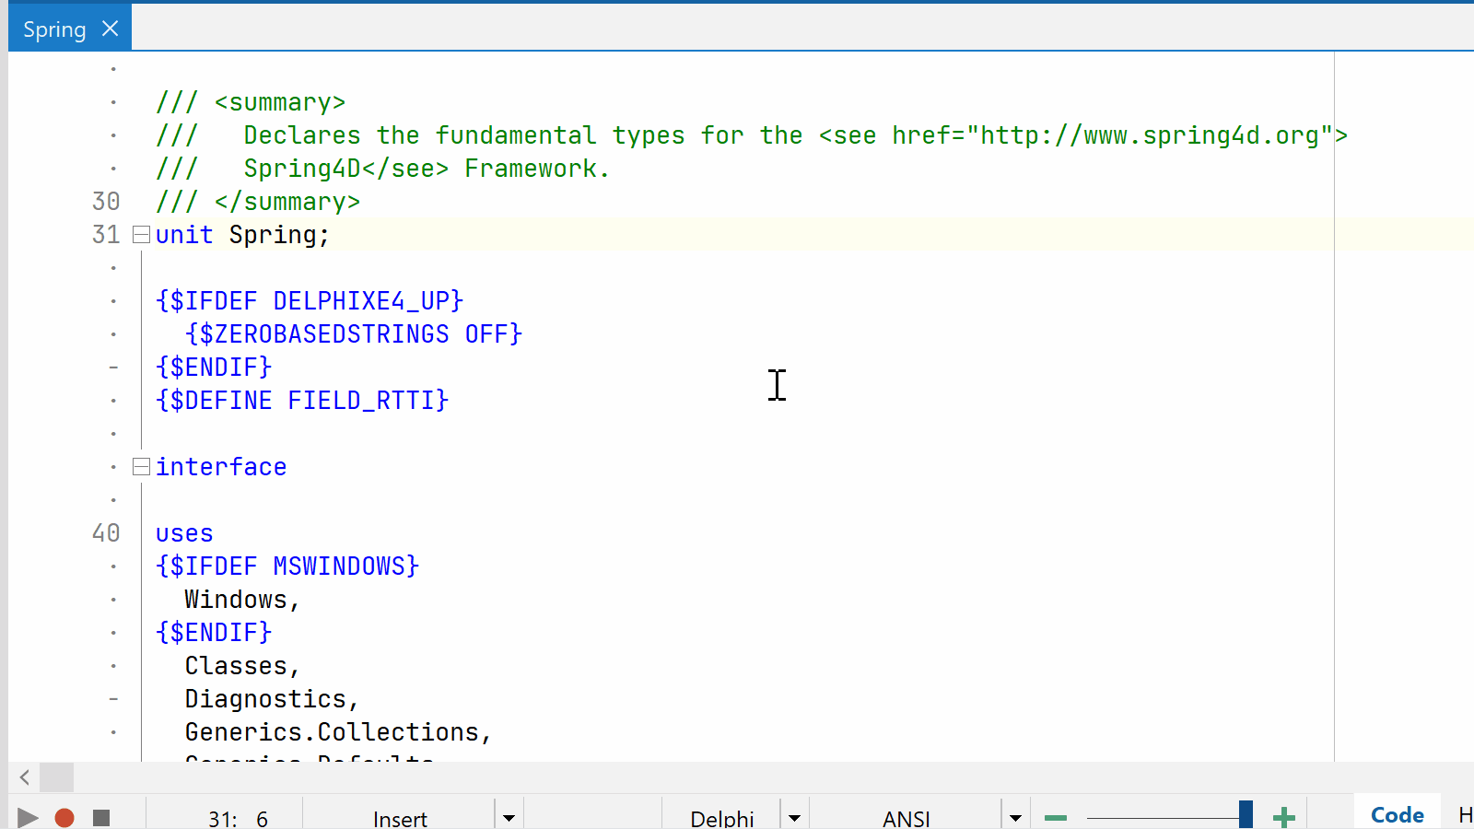Click the '{$ZEROBASEDSTRINGS OFF}' directive
Screen dimensions: 1474x829
[x=354, y=334]
